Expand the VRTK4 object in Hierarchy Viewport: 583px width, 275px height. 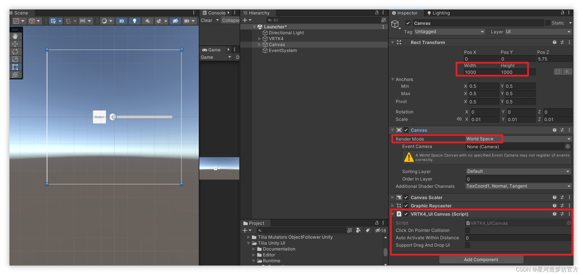tap(259, 39)
